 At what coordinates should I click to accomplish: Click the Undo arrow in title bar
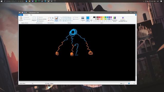coord(24,13)
